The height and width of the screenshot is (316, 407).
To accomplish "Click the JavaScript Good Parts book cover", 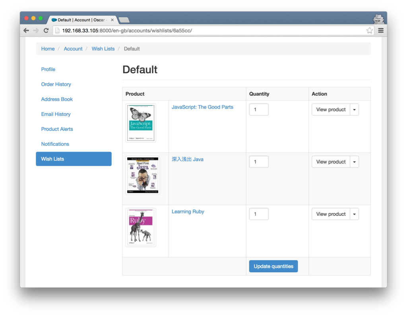I will (141, 123).
